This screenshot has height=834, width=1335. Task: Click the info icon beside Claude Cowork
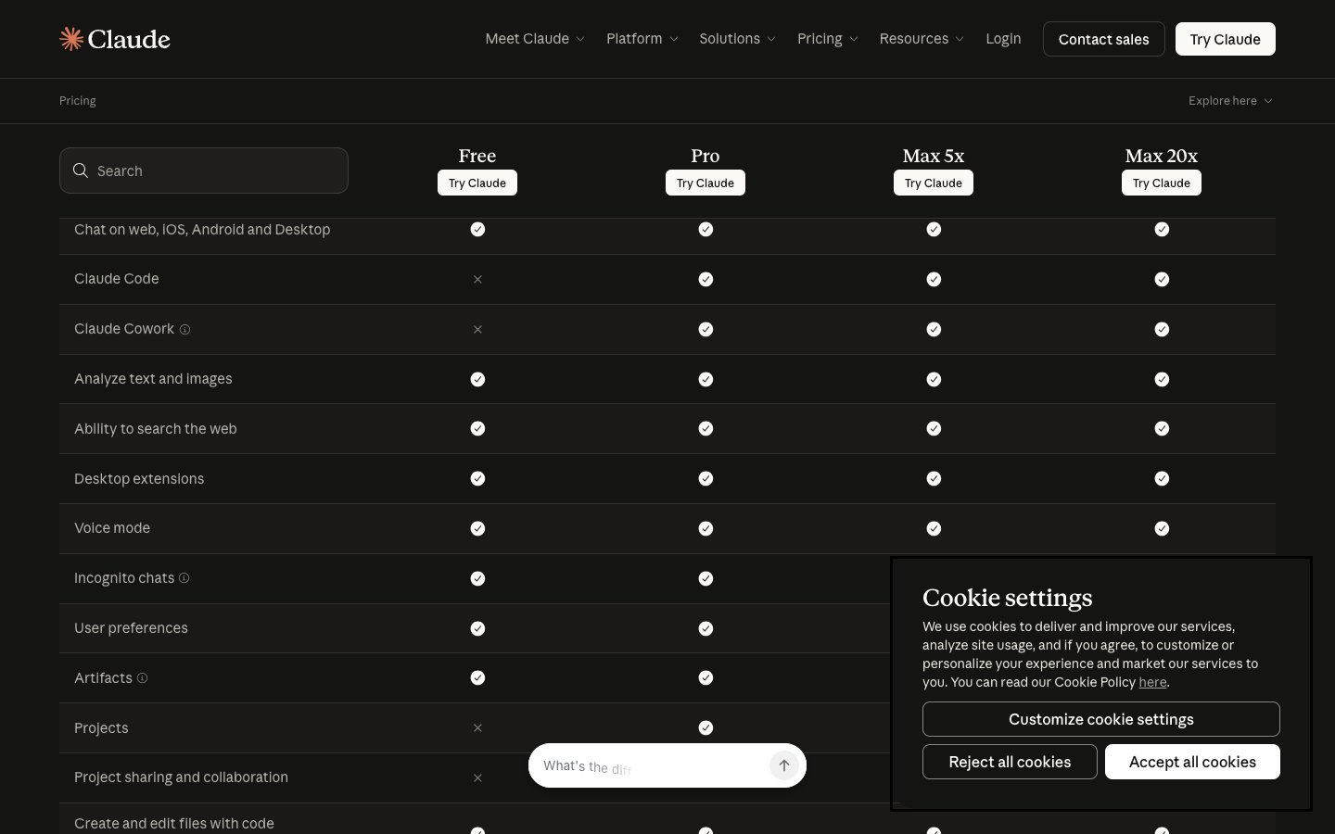point(184,330)
